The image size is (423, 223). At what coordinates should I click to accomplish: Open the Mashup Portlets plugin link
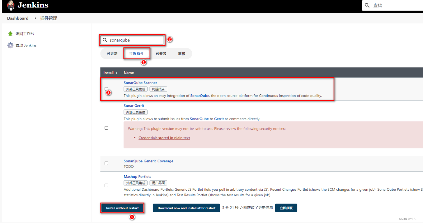pos(137,176)
